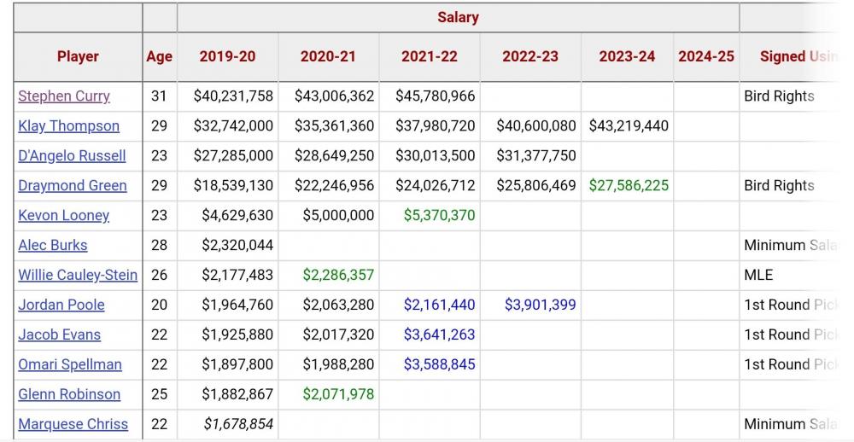Click the Jordan Poole link
The width and height of the screenshot is (854, 442).
click(61, 305)
